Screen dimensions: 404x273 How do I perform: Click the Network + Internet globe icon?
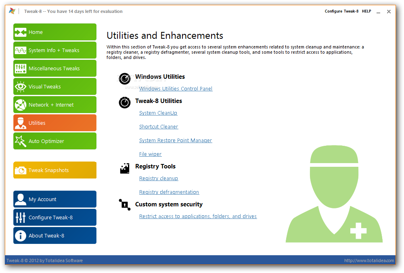[21, 105]
